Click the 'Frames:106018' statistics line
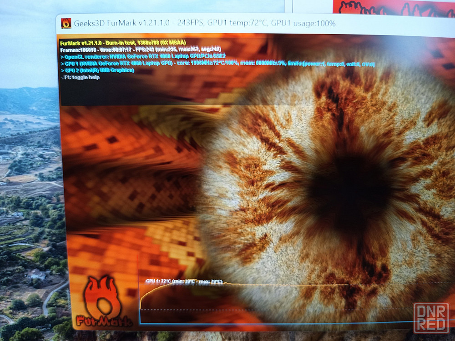 click(141, 50)
